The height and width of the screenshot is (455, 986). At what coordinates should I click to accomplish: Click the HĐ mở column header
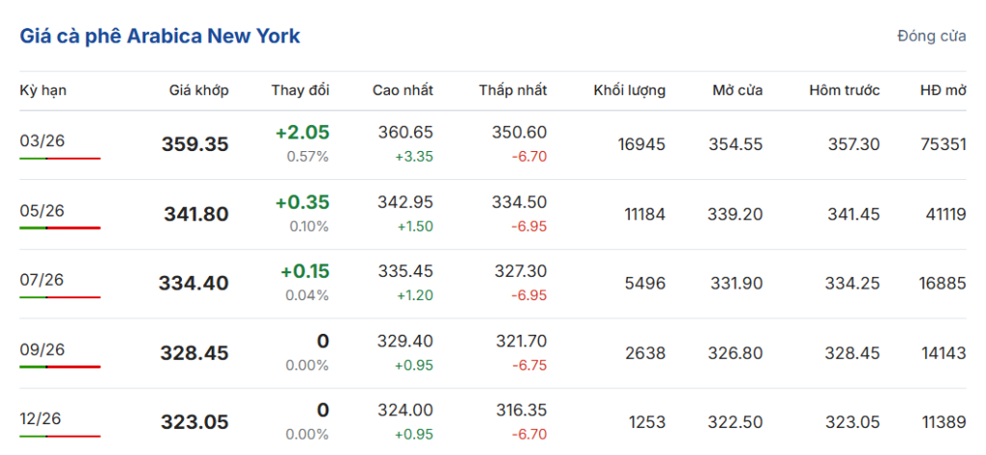(943, 90)
